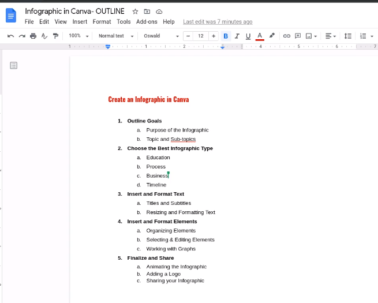This screenshot has height=303, width=378.
Task: Click the font size field showing 12
Action: (201, 36)
